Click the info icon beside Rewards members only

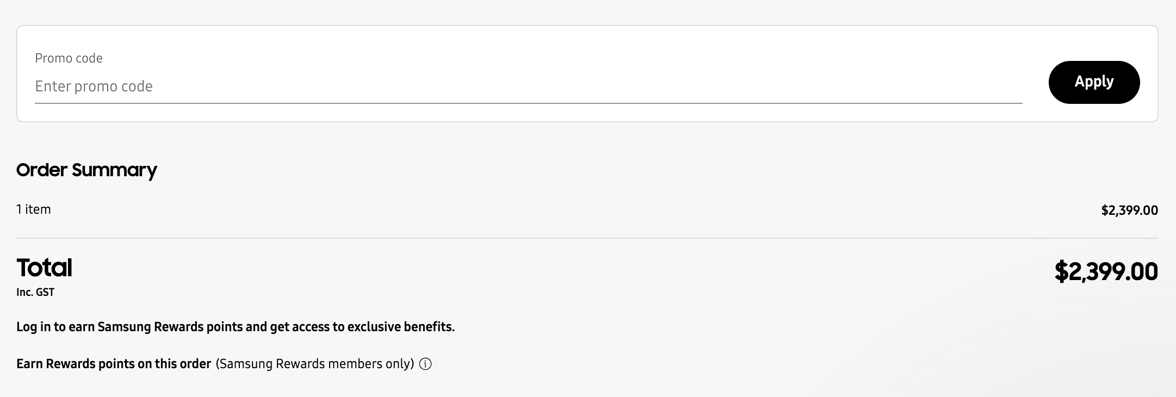(x=426, y=364)
